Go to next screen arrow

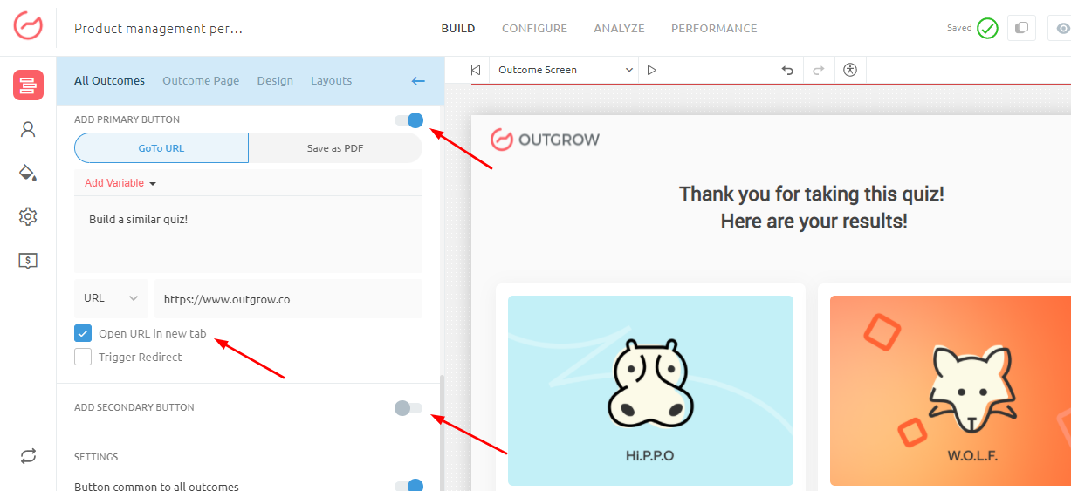coord(652,70)
